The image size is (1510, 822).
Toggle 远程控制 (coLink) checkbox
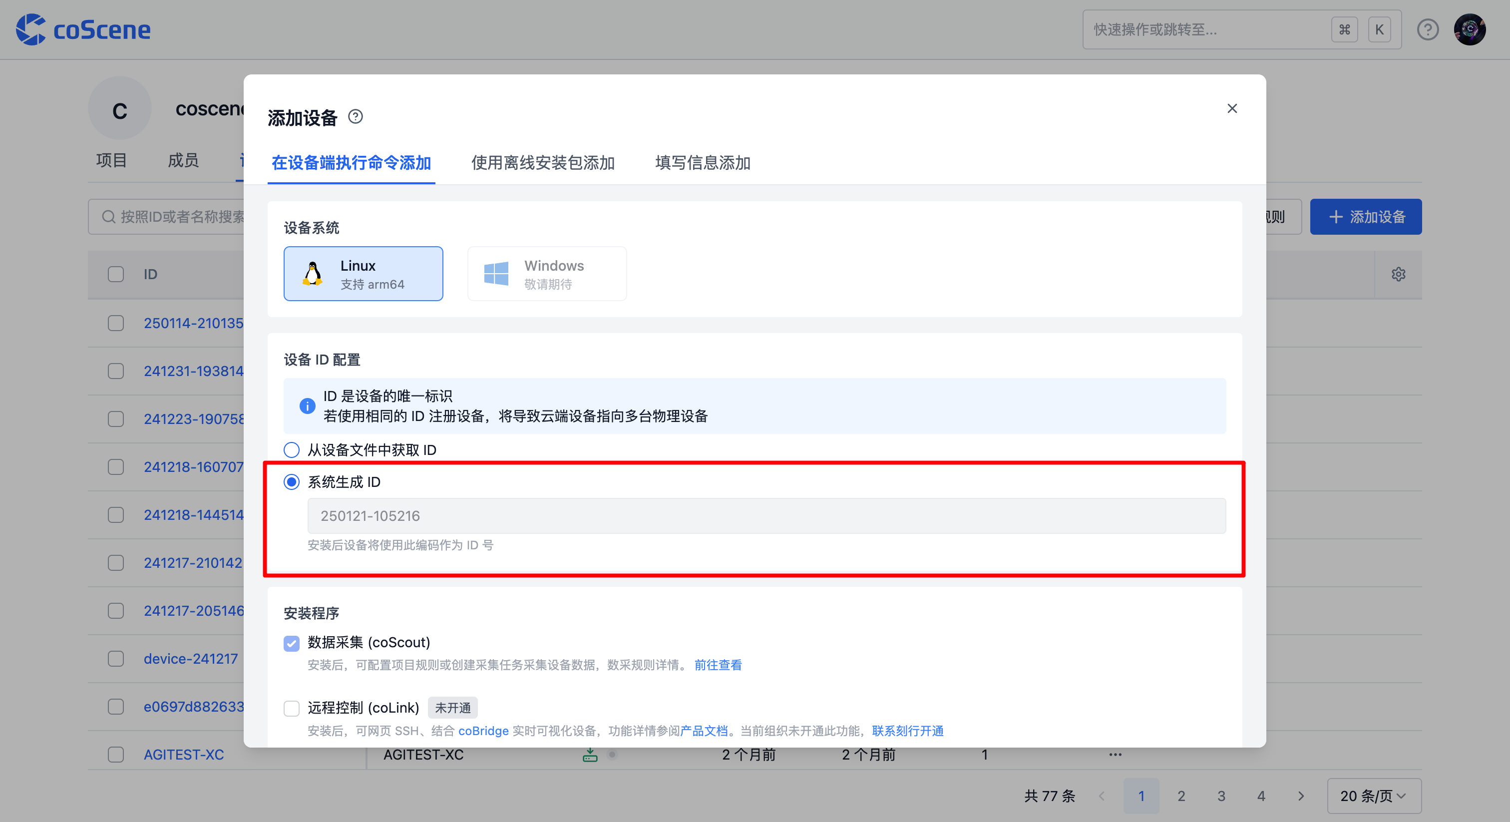[291, 708]
